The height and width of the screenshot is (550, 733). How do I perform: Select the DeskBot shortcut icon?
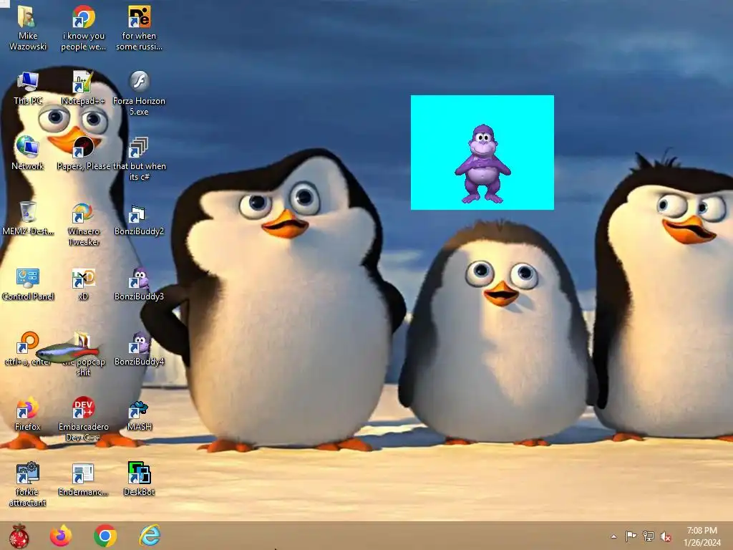pos(139,473)
